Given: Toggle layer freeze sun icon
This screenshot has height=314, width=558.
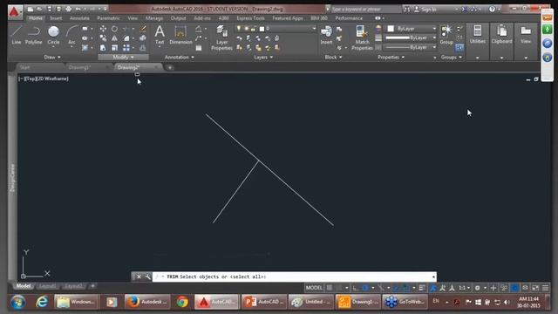Looking at the screenshot, I should click(246, 29).
